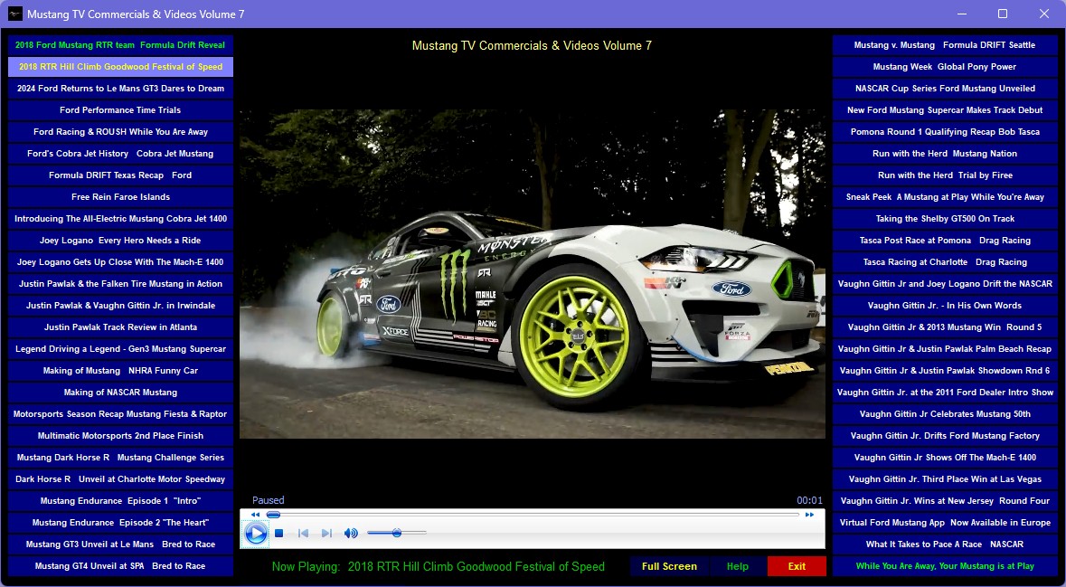This screenshot has width=1066, height=587.
Task: Select Vaughn Gittin Jr Celebrates Mustang 50th
Action: click(x=945, y=414)
